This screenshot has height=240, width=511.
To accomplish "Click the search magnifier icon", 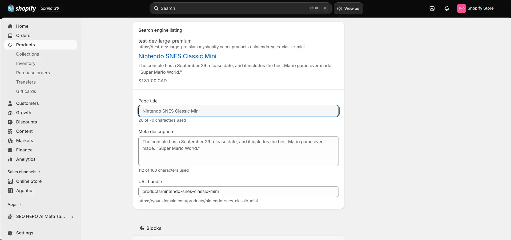I will (x=156, y=8).
